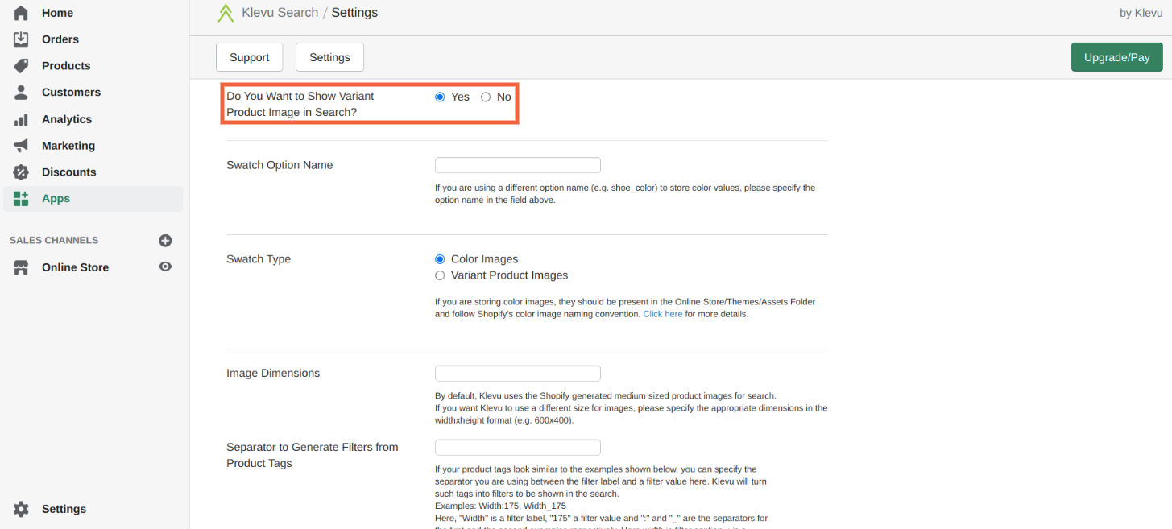This screenshot has height=529, width=1172.
Task: View online store via eye icon
Action: coord(165,267)
